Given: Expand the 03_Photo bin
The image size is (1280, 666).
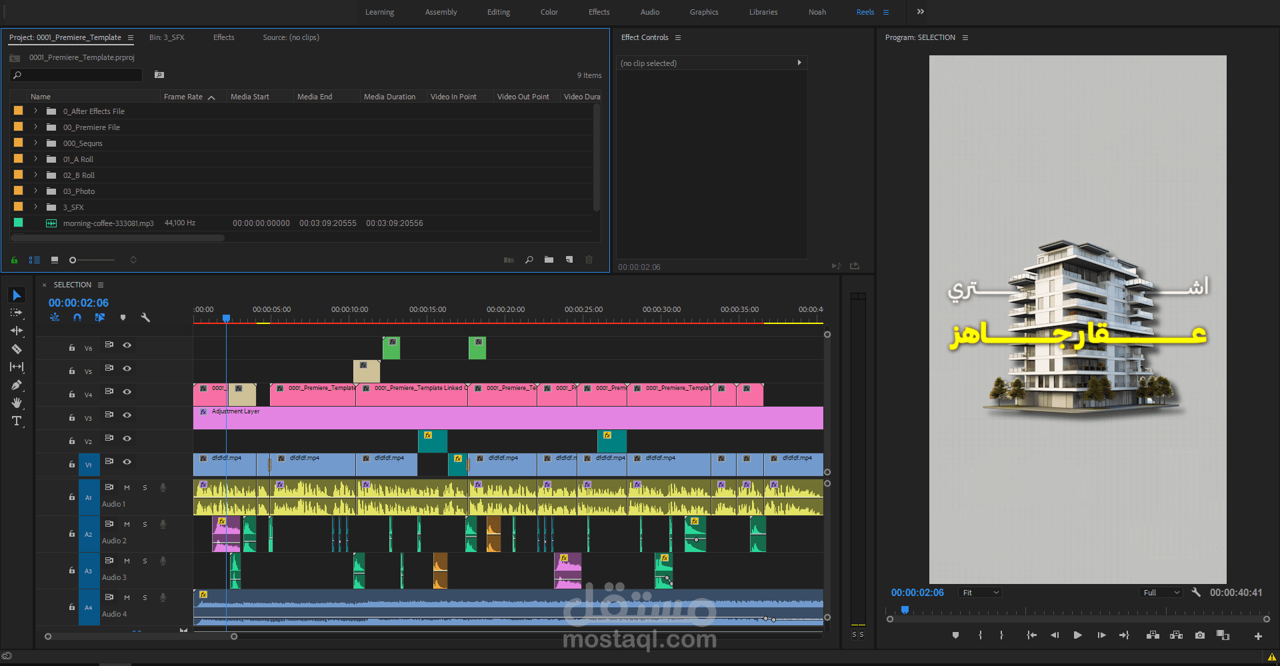Looking at the screenshot, I should pos(36,191).
